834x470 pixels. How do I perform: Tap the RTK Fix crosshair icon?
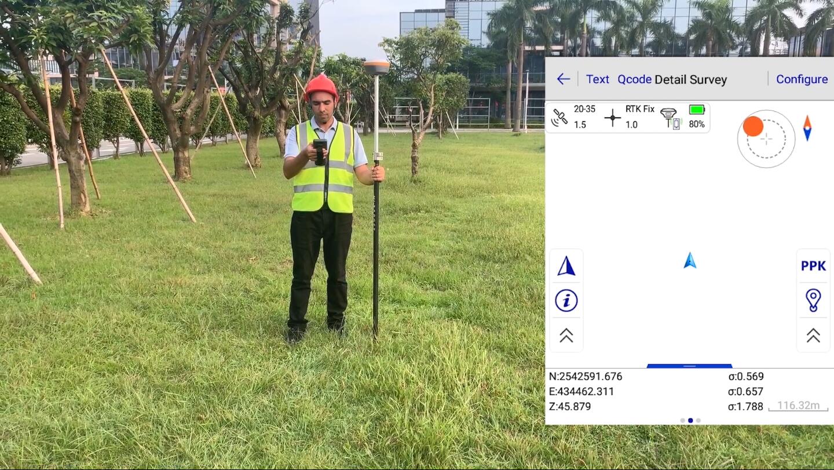click(612, 118)
